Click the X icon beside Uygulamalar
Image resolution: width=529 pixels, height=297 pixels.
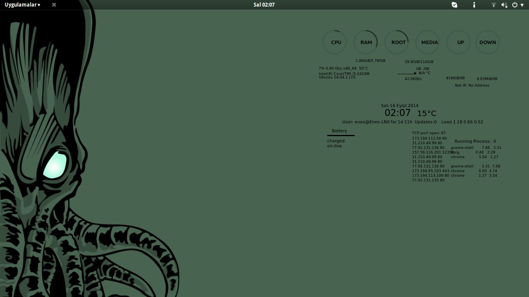(x=54, y=5)
